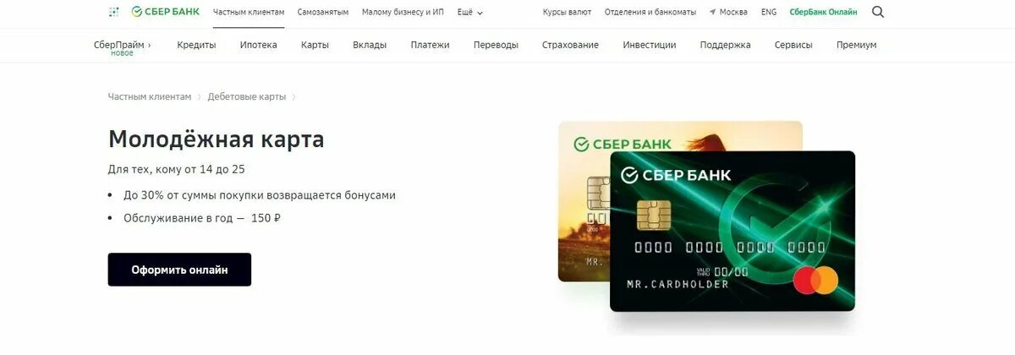Image resolution: width=1015 pixels, height=355 pixels.
Task: Expand the СберПрайм menu chevron
Action: pos(149,45)
